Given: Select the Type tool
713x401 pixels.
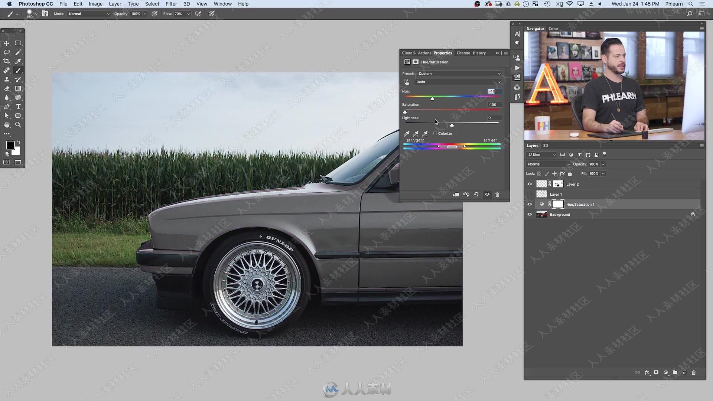Looking at the screenshot, I should click(18, 107).
